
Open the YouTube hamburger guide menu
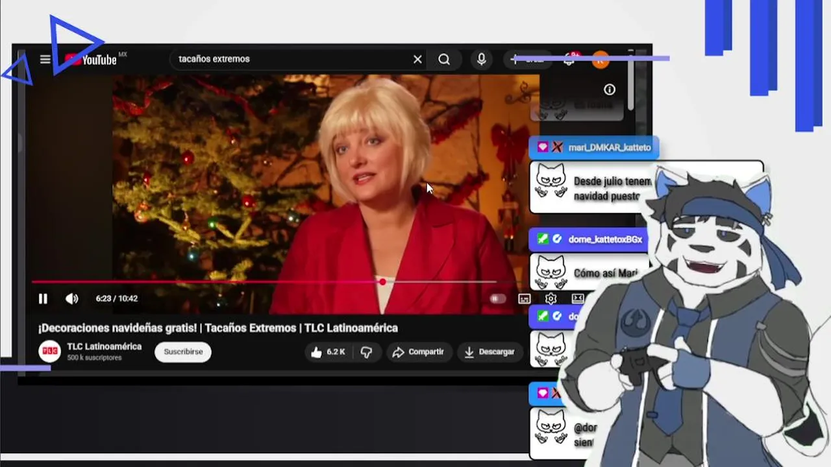(x=45, y=60)
